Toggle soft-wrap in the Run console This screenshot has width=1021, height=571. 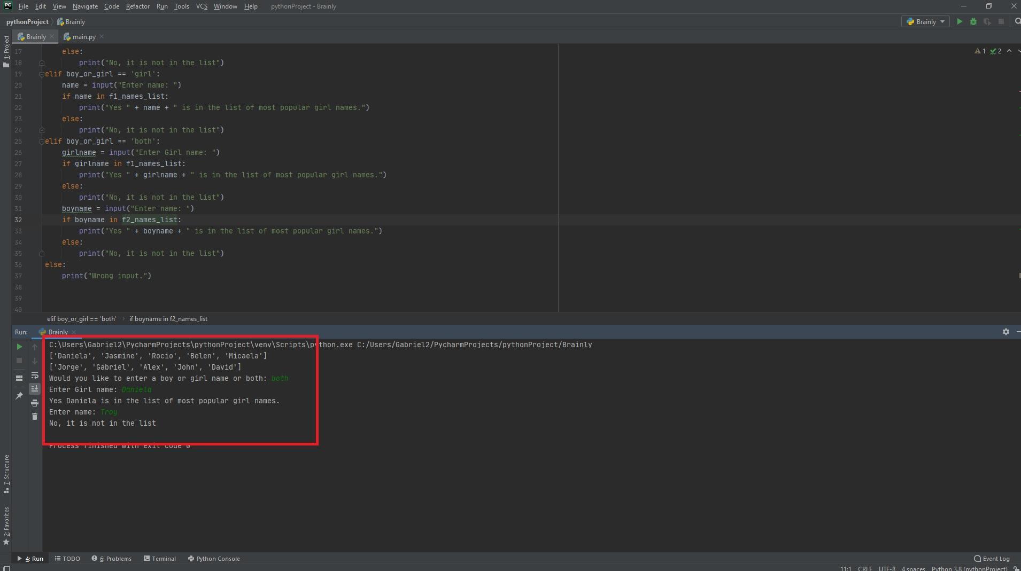[x=35, y=376]
